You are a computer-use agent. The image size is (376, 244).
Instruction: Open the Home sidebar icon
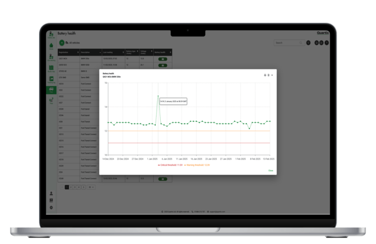(x=51, y=46)
